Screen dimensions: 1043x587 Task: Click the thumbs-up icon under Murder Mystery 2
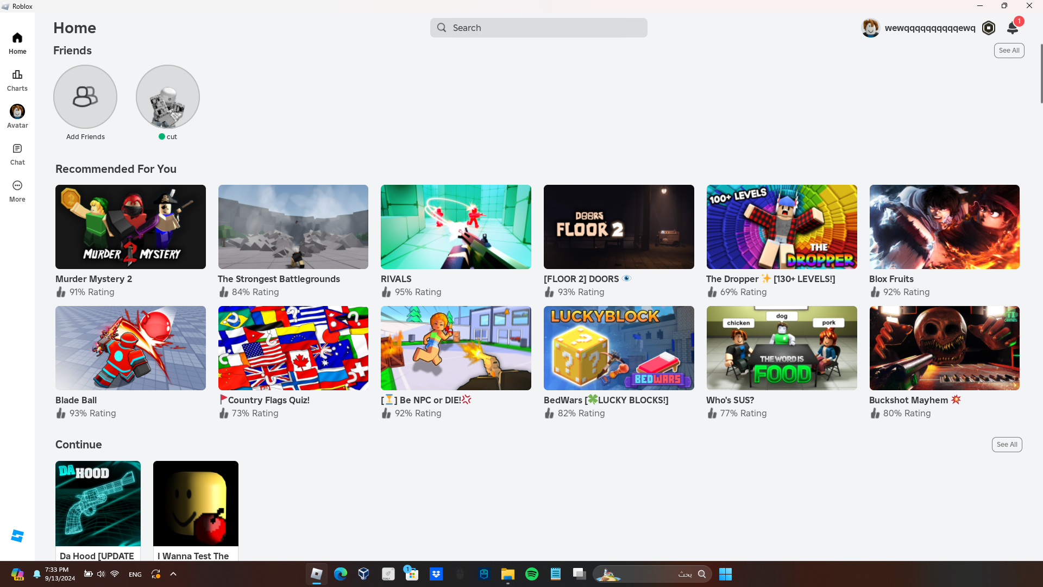pyautogui.click(x=61, y=292)
